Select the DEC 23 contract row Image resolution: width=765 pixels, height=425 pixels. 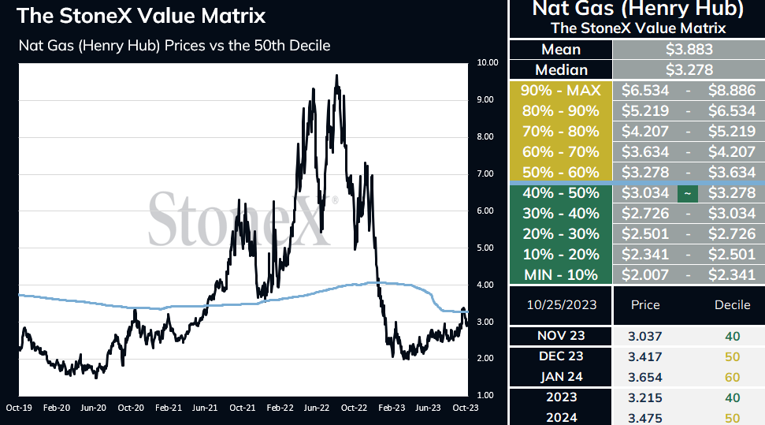pos(637,356)
